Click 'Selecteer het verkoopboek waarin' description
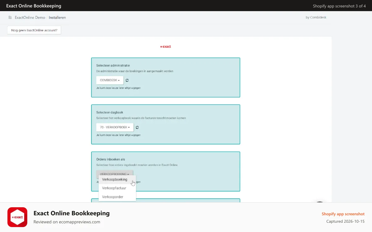The image size is (372, 232). coord(141,118)
